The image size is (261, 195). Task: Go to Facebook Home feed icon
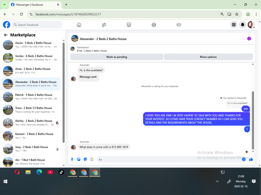coord(79,25)
